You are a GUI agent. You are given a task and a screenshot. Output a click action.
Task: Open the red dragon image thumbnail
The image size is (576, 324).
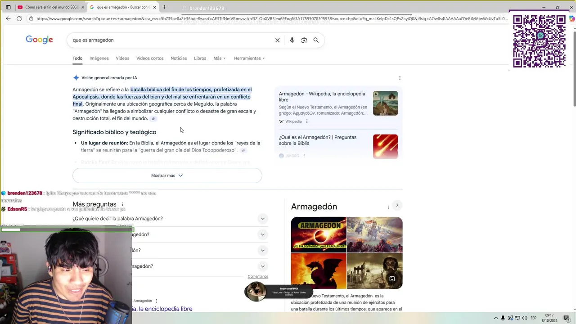pos(319,271)
